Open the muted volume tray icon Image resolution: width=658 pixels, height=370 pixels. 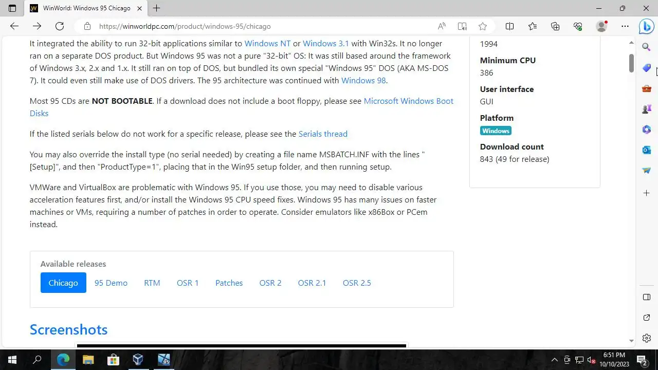[x=592, y=360]
